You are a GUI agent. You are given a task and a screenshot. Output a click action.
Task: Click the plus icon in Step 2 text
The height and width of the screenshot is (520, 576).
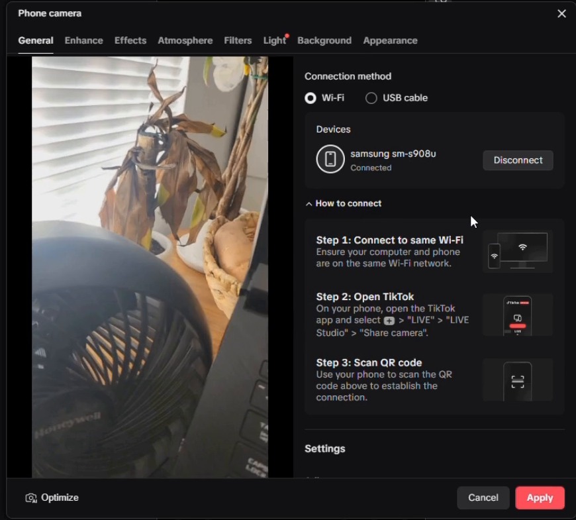[389, 321]
